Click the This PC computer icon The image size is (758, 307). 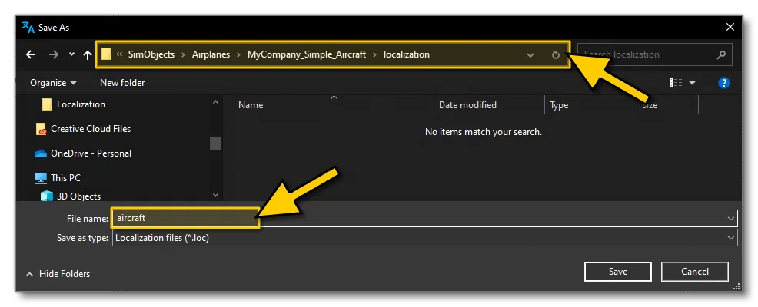coord(41,178)
